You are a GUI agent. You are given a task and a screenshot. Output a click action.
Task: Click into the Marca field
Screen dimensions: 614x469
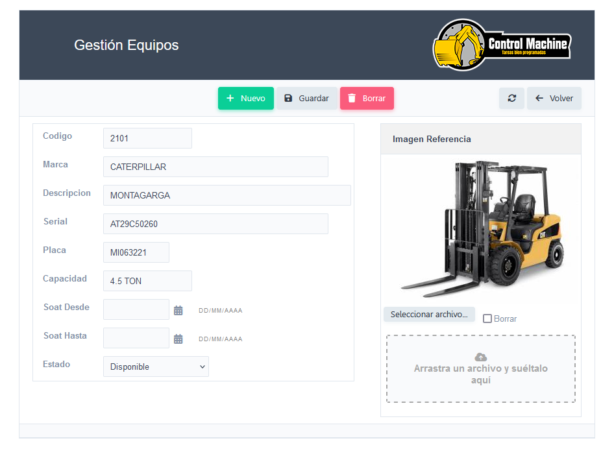[215, 167]
